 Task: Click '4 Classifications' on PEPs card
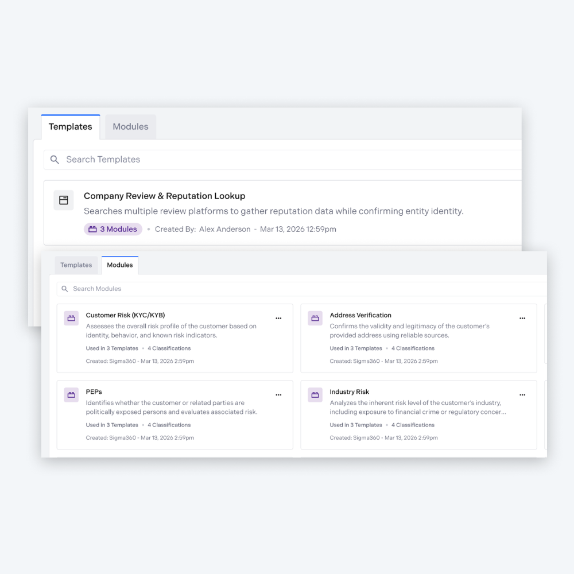pyautogui.click(x=169, y=425)
